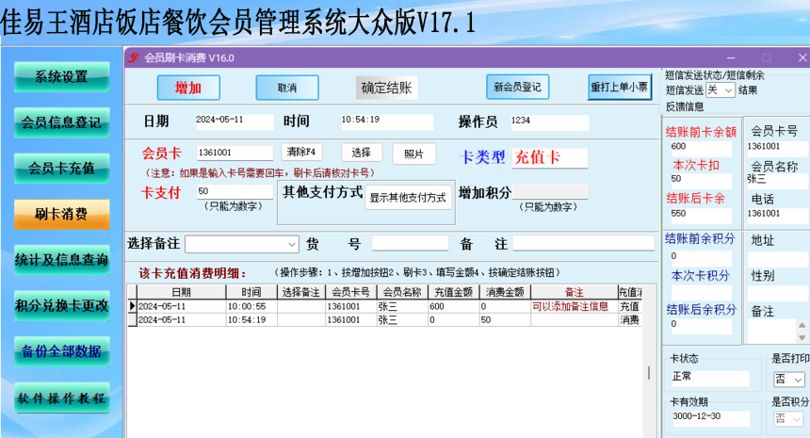Select the row with time 10:54:19
Image resolution: width=810 pixels, height=438 pixels.
[385, 319]
